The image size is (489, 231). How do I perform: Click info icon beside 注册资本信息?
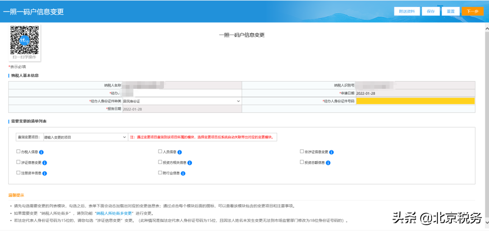44,173
